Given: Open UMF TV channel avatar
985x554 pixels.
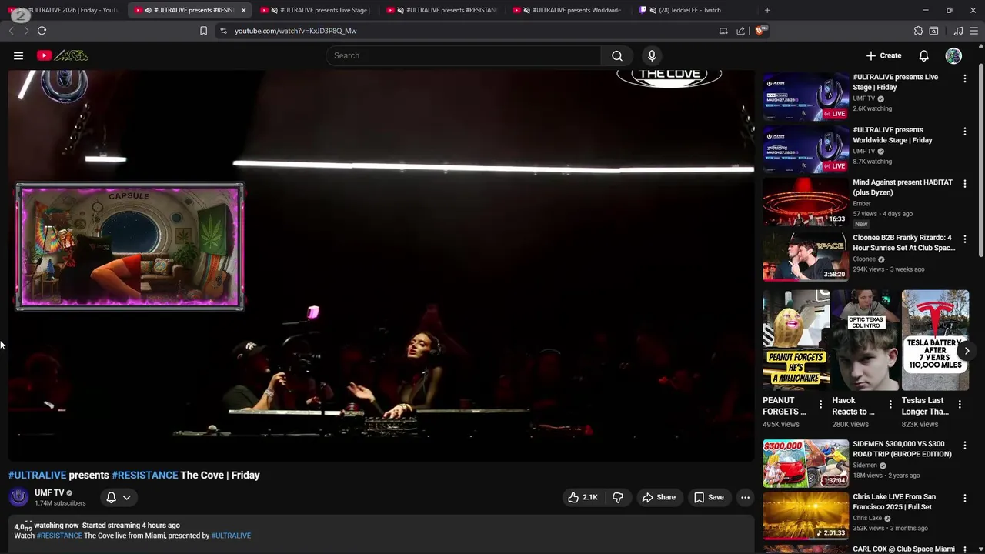Looking at the screenshot, I should coord(19,497).
